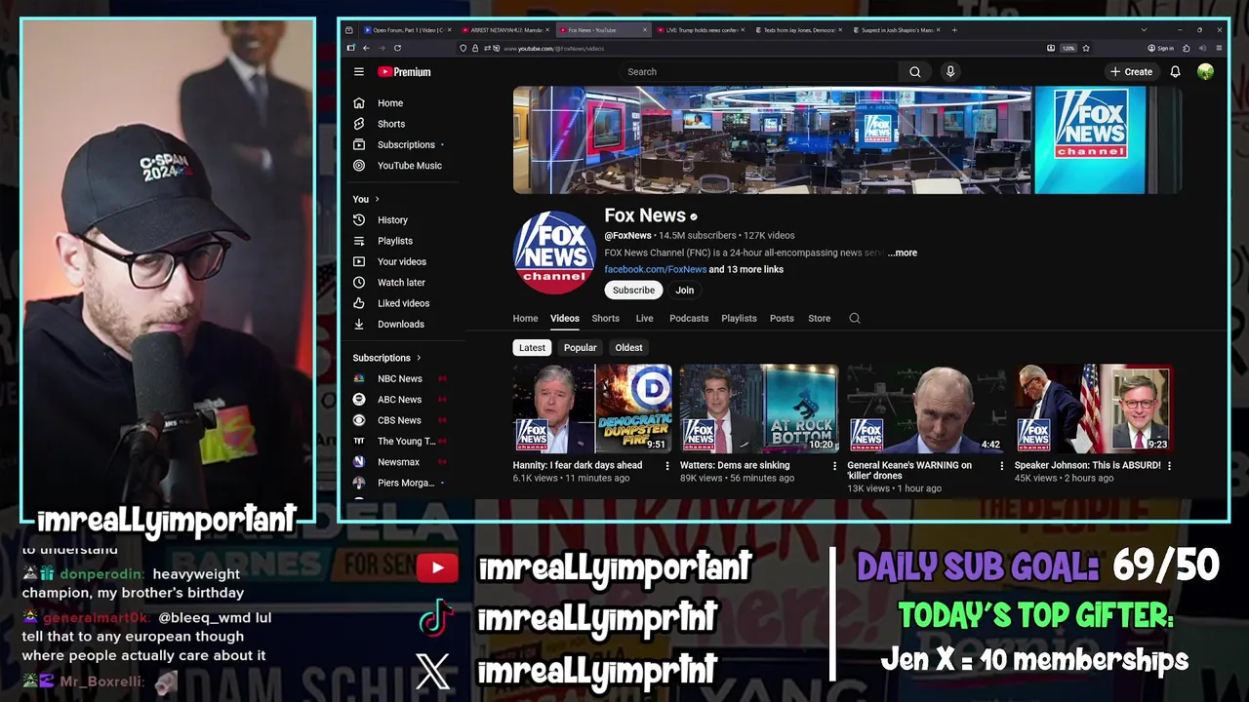Expand the Subscriptions section chevron
This screenshot has width=1249, height=702.
pyautogui.click(x=419, y=358)
